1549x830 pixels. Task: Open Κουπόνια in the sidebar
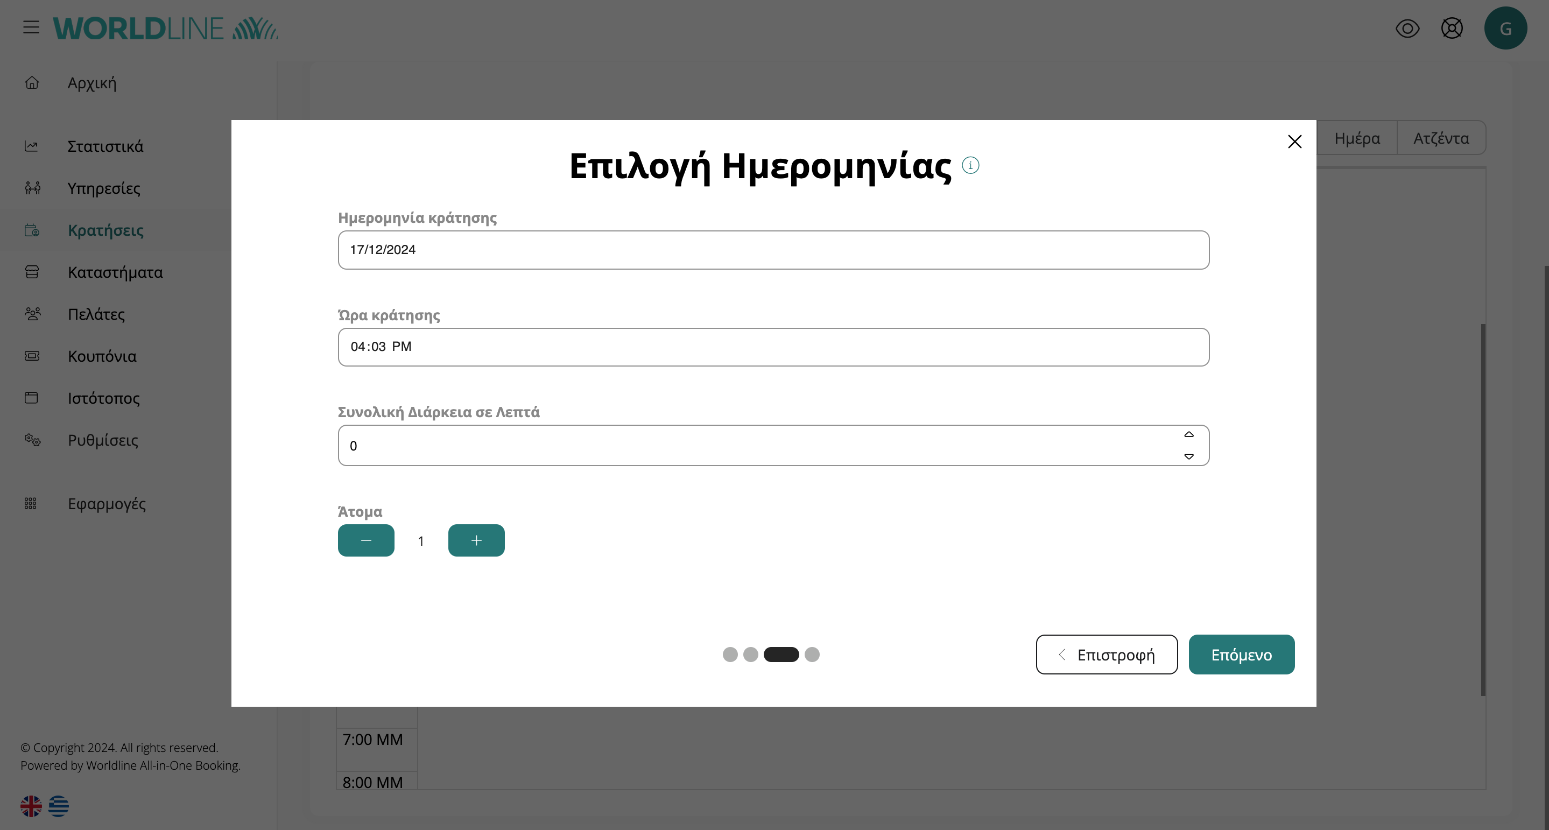click(x=102, y=356)
